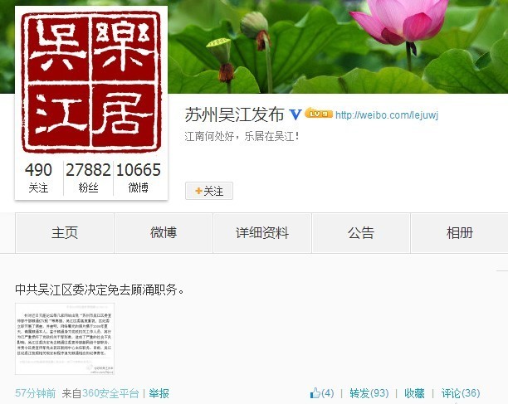Click the LV9 level badge icon

tap(319, 113)
